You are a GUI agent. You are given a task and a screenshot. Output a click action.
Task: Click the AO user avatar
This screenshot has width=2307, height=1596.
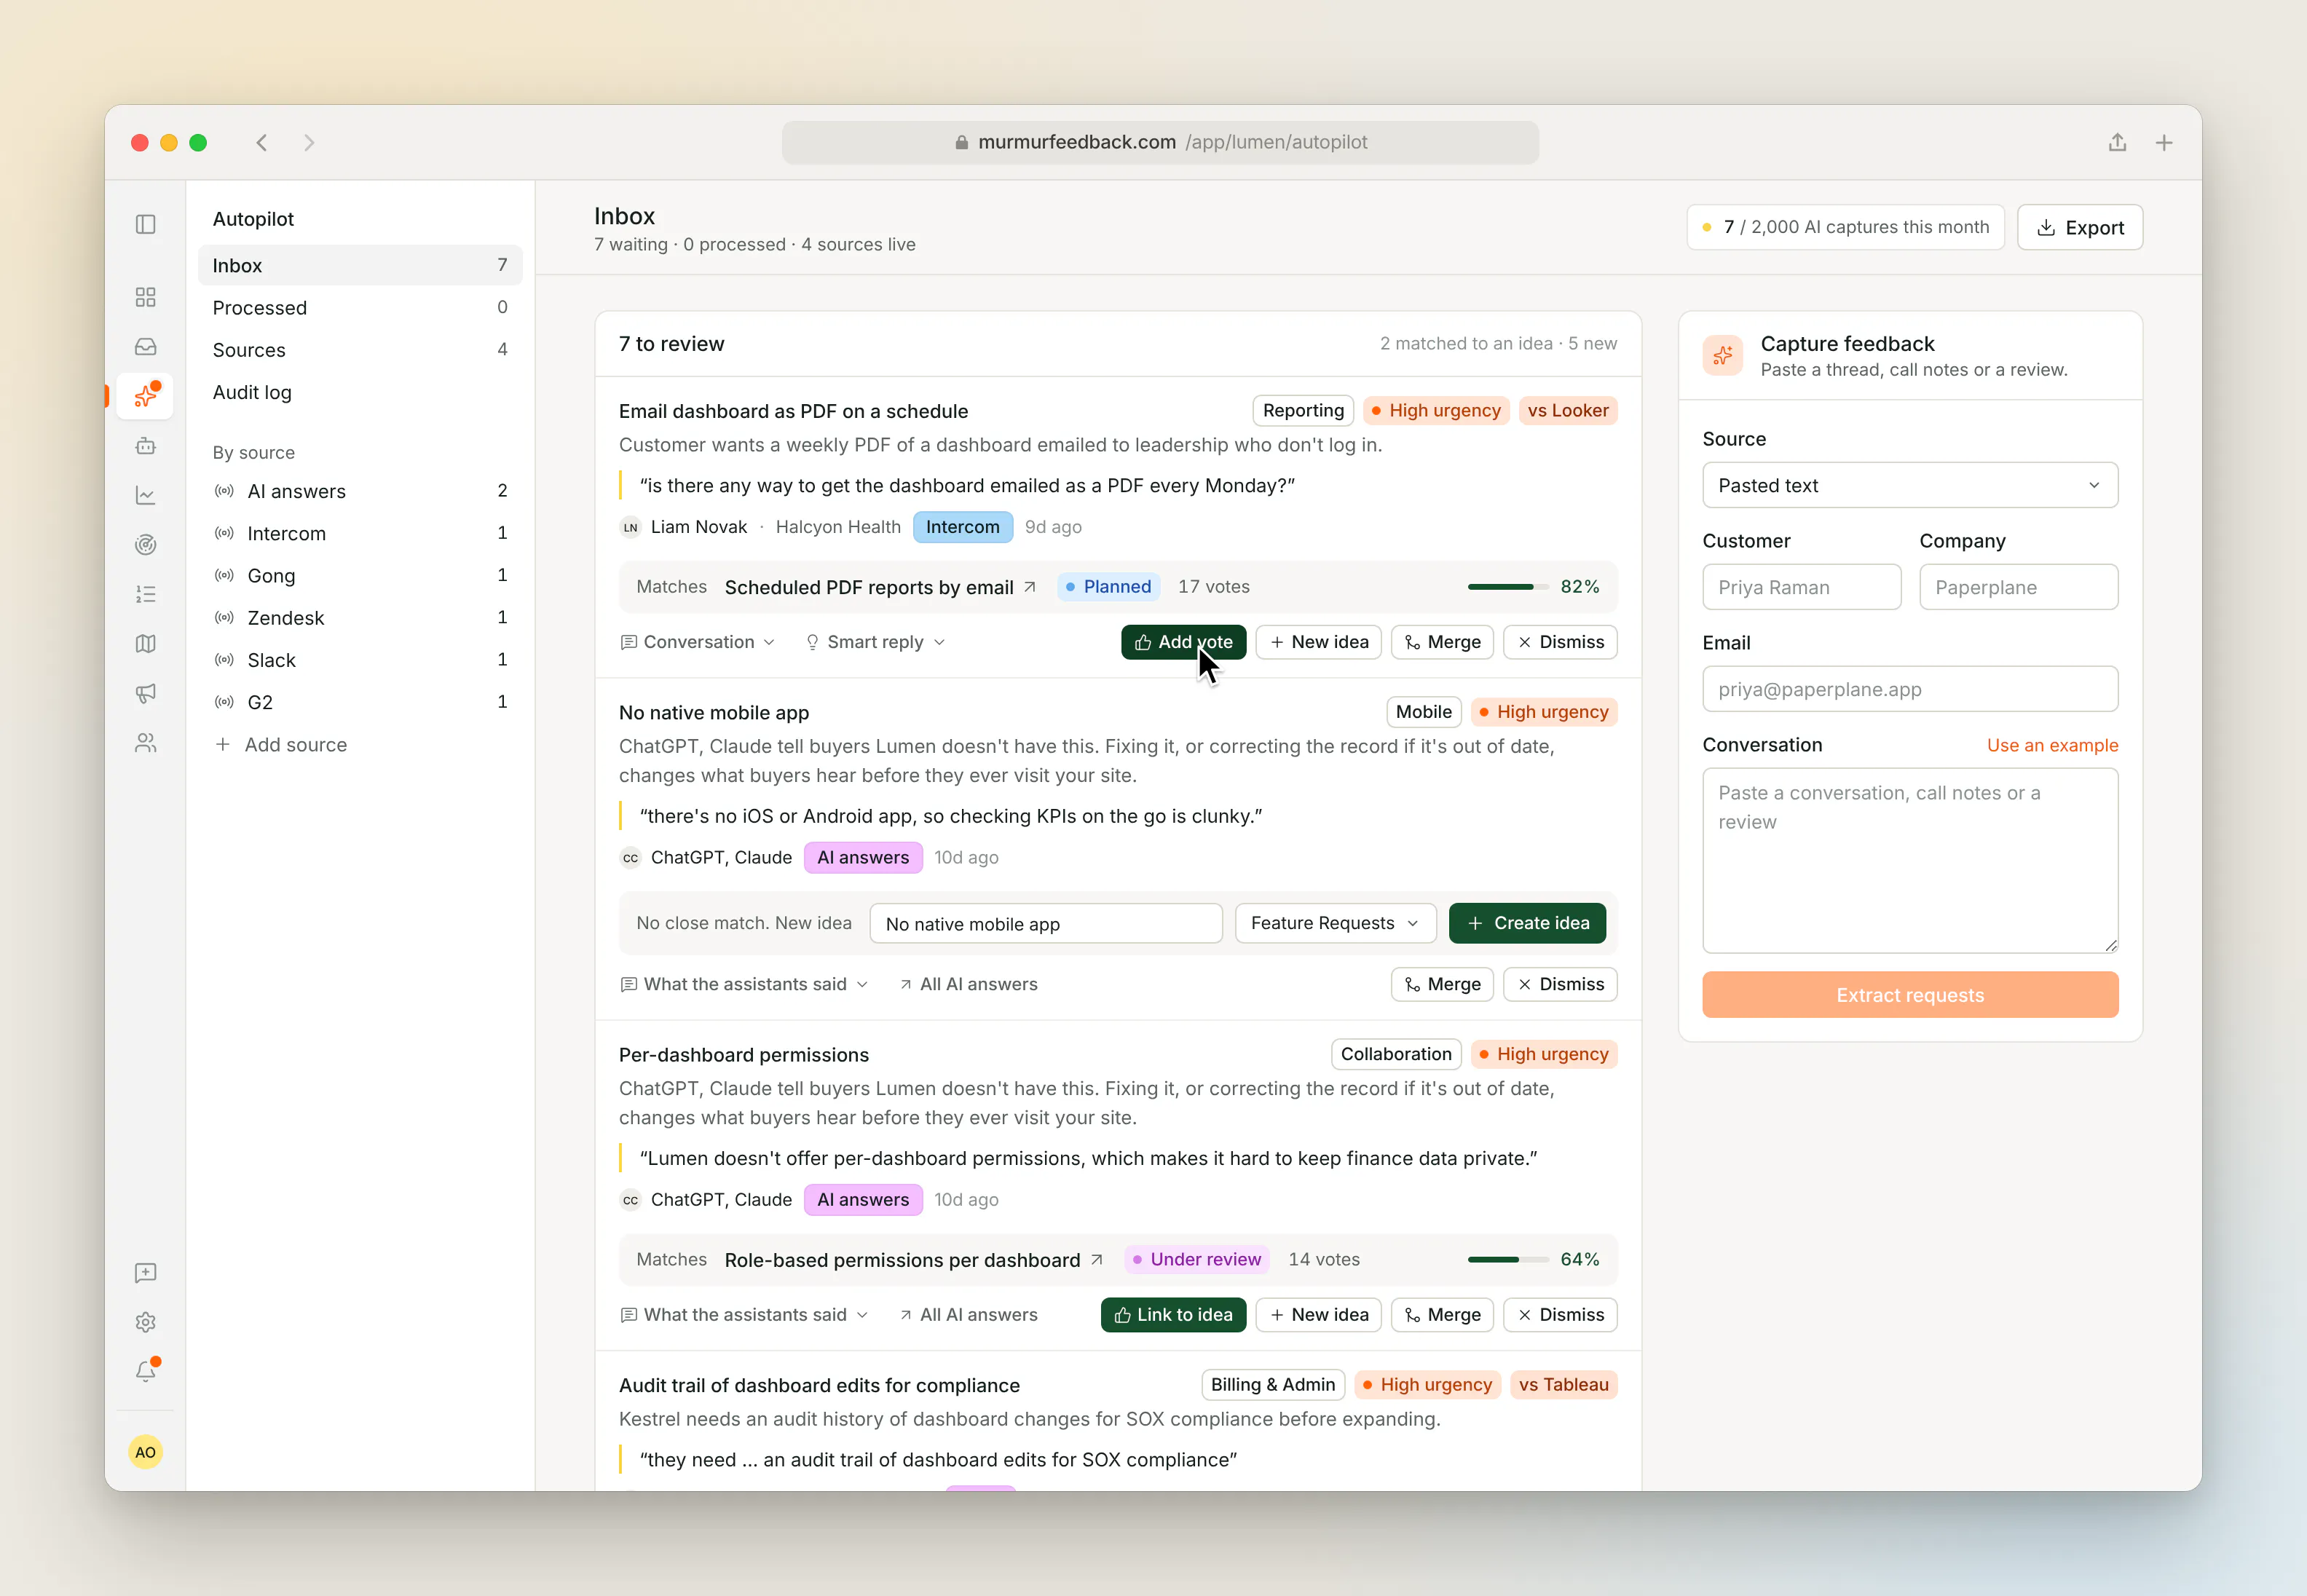(x=145, y=1452)
